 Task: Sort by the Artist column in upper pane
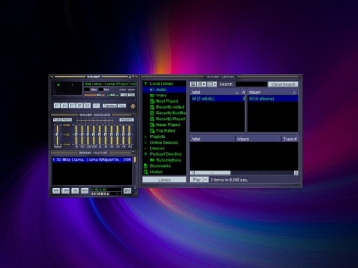click(215, 92)
